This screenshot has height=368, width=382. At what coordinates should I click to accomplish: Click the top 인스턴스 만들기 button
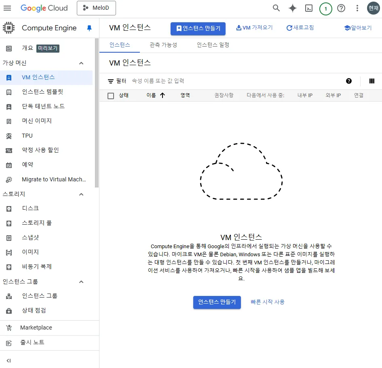pos(198,28)
